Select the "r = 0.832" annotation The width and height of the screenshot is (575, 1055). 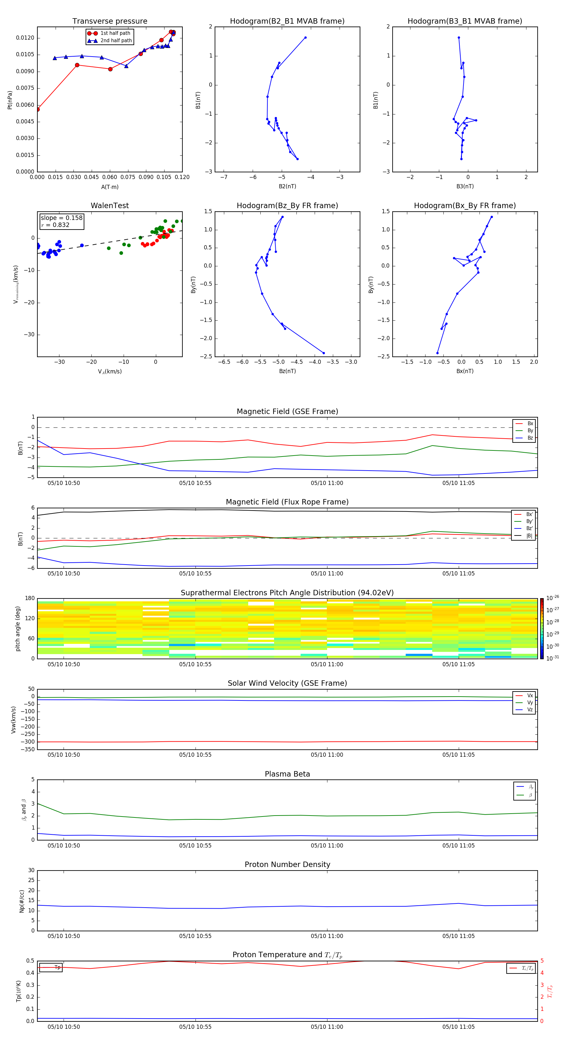[55, 225]
